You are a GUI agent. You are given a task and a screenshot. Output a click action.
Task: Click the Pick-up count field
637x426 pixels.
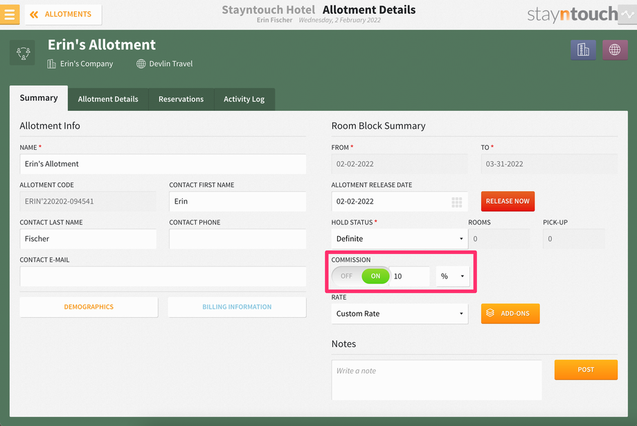574,238
